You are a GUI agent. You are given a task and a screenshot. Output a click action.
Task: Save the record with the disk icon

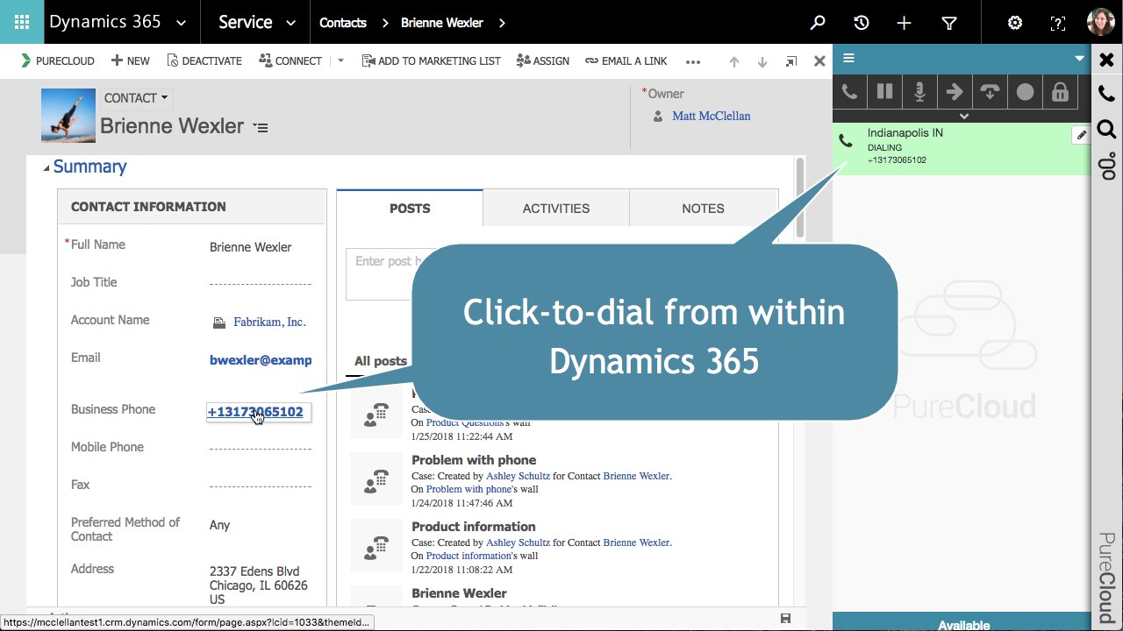[x=786, y=619]
